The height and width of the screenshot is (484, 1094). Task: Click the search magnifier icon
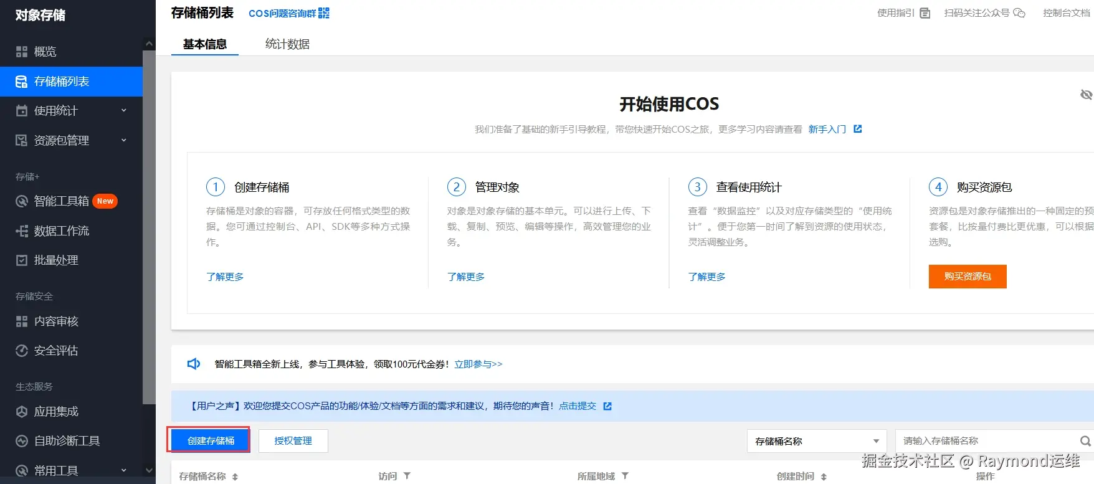point(1085,441)
